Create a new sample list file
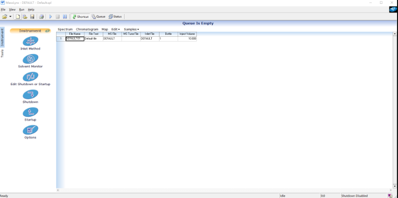 coord(18,16)
